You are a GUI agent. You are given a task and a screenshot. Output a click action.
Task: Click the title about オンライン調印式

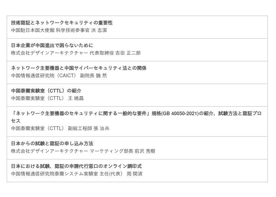[x=76, y=167]
